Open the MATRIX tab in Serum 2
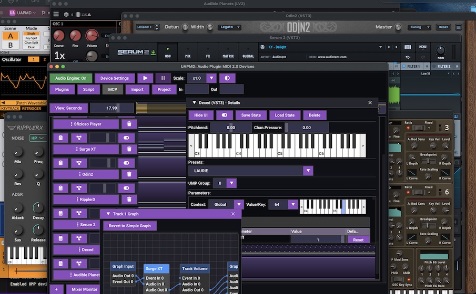The height and width of the screenshot is (294, 476). (228, 52)
